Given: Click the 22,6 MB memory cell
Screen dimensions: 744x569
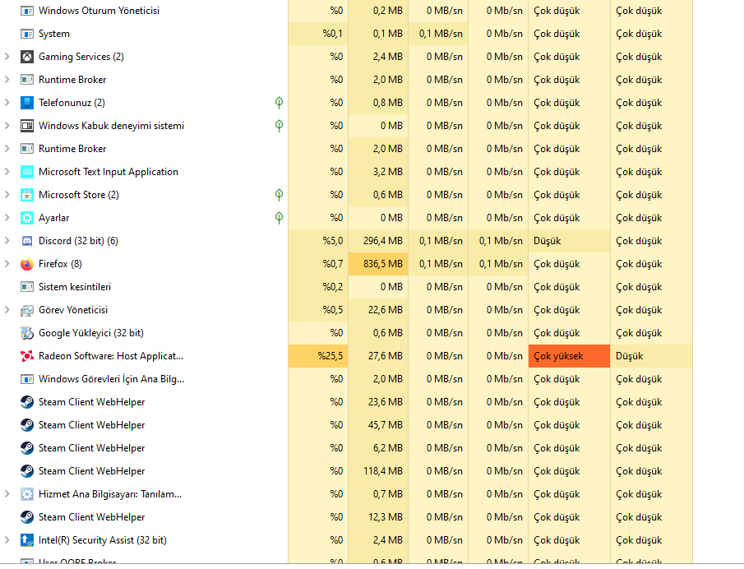Looking at the screenshot, I should pyautogui.click(x=378, y=310).
